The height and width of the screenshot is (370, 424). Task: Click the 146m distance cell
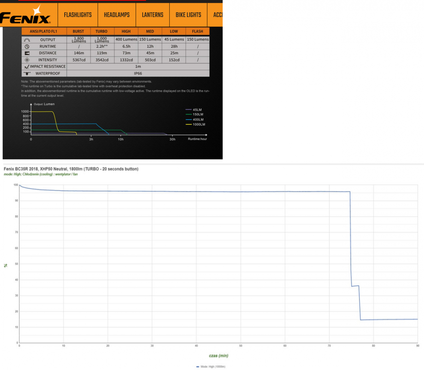[x=79, y=53]
